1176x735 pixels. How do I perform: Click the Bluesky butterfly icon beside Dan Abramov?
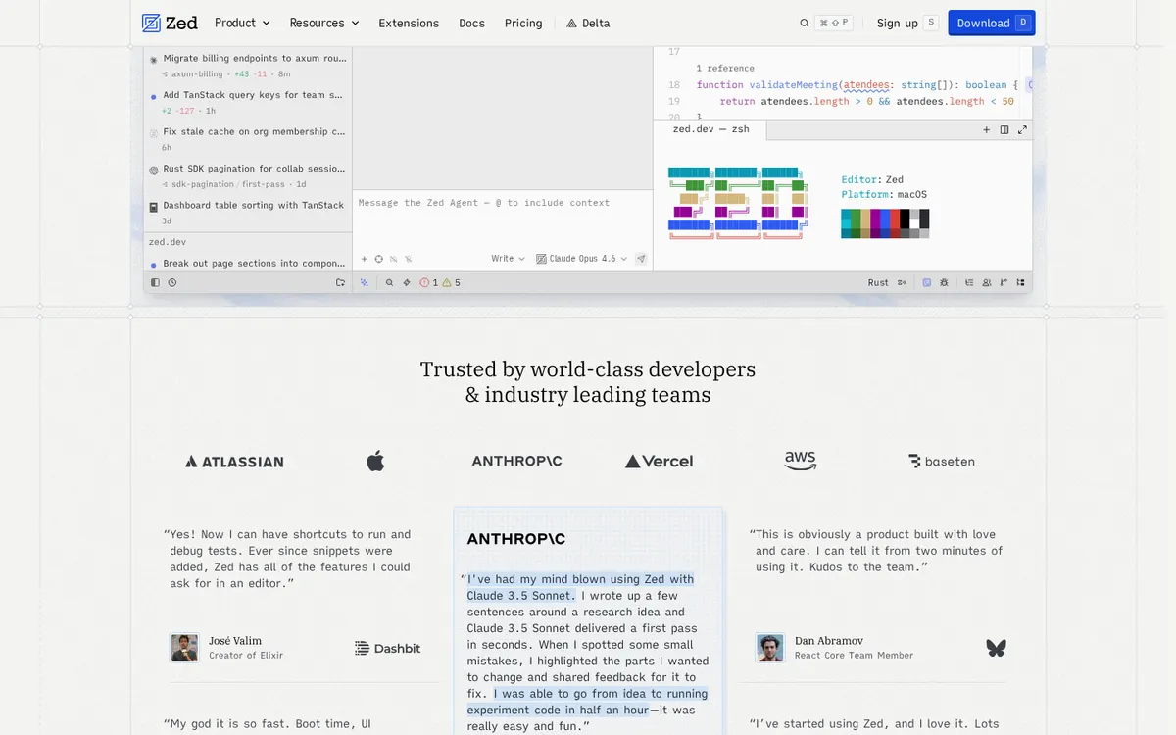tap(996, 648)
